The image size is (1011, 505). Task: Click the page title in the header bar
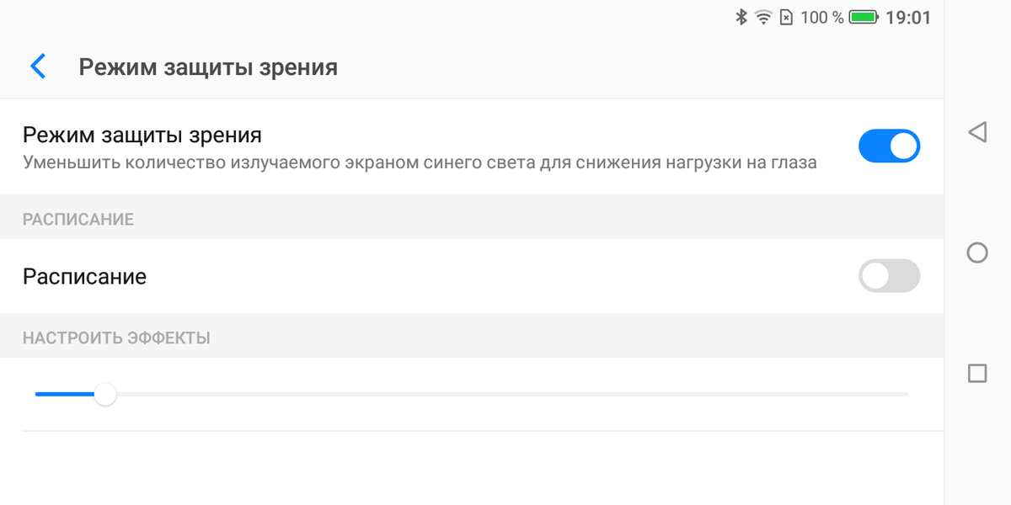pos(208,67)
